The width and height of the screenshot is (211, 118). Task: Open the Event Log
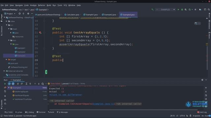202,112
